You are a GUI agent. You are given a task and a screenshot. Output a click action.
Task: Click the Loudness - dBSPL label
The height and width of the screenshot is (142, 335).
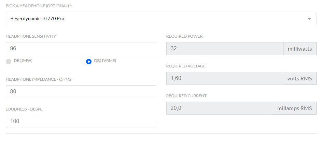pos(25,109)
